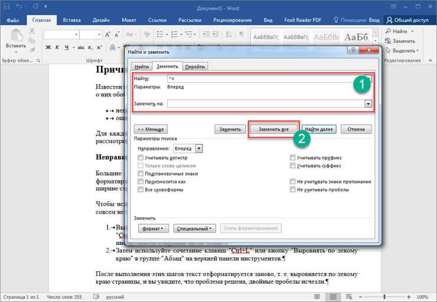The image size is (437, 302).
Task: Toggle the paragraph marks ¶ icon
Action: coord(242,34)
